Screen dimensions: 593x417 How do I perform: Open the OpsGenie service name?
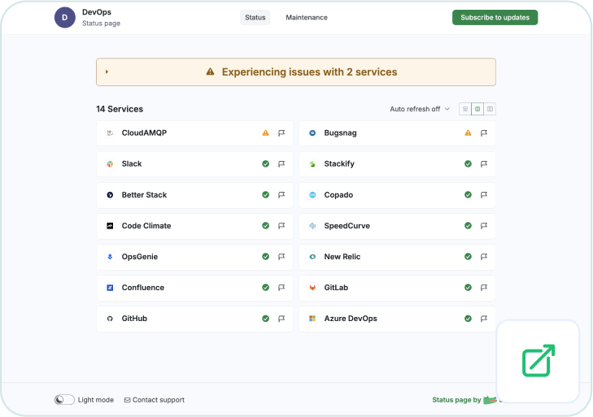pyautogui.click(x=140, y=257)
